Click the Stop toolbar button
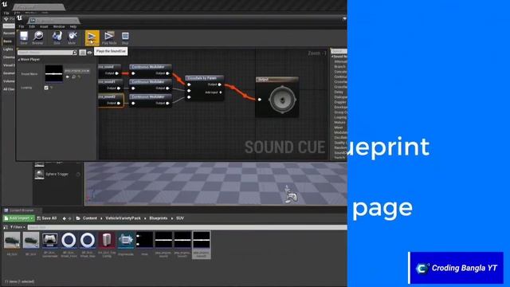The image size is (510, 287). coord(125,37)
